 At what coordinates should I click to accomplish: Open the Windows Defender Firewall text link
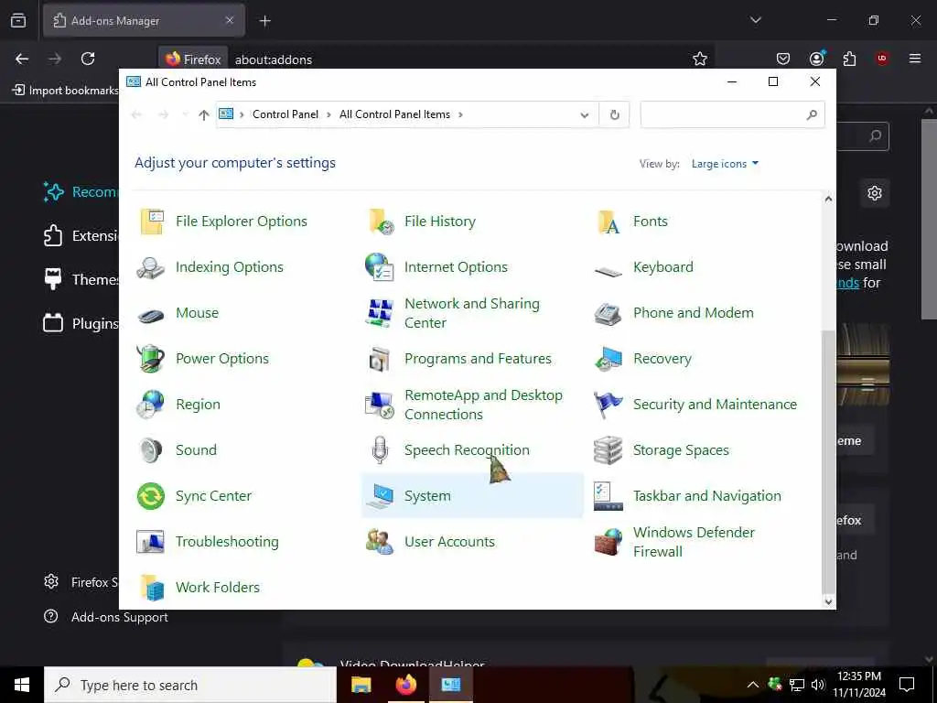tap(694, 542)
